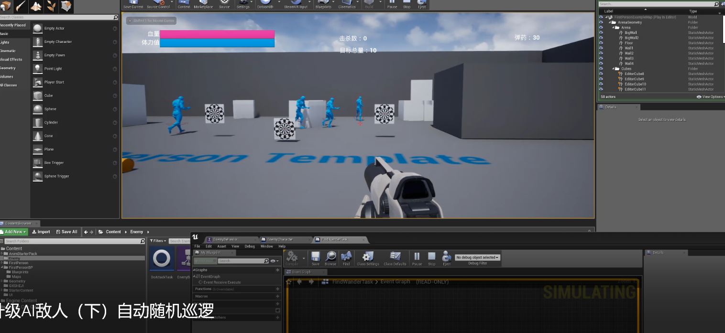This screenshot has height=333, width=725.
Task: Expand the AnimStarterPack folder
Action: coord(2,254)
